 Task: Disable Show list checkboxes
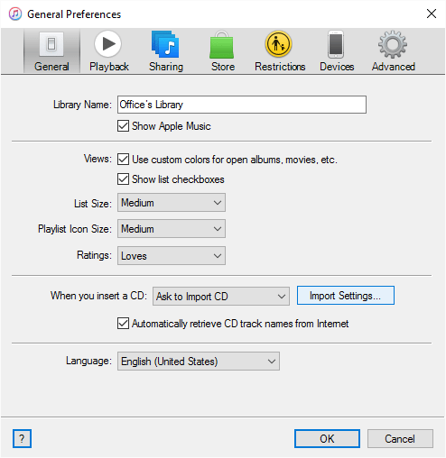pyautogui.click(x=123, y=179)
